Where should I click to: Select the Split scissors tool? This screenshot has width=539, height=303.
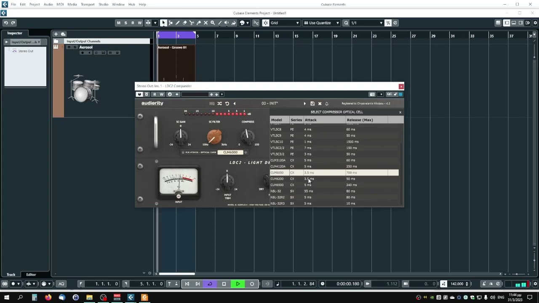tap(192, 23)
